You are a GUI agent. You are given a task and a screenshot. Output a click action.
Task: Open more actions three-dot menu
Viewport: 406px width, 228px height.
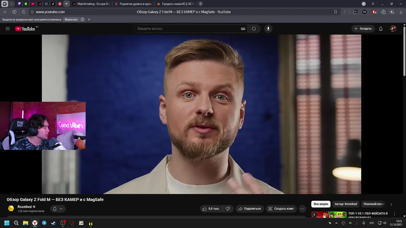[x=302, y=209]
